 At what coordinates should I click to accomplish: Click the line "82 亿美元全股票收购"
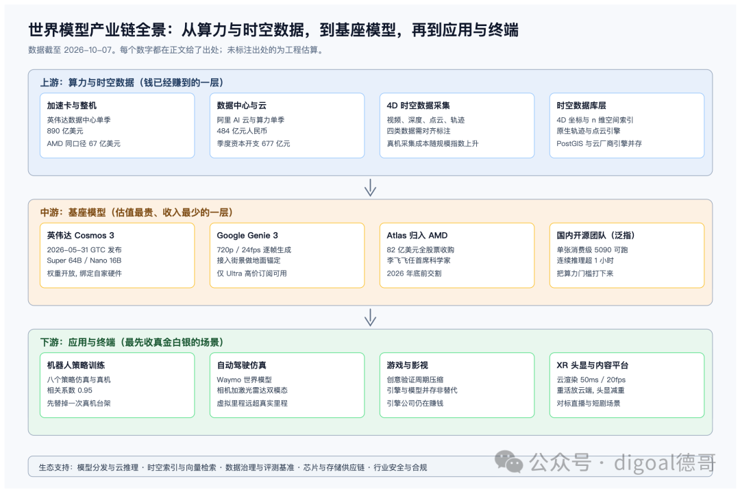pos(421,250)
